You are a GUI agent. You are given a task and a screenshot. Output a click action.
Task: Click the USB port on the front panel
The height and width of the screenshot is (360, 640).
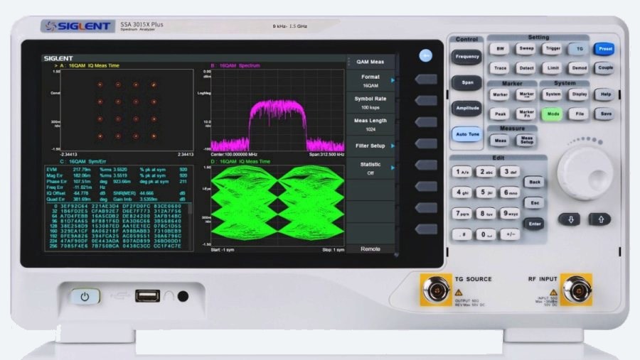click(x=147, y=295)
